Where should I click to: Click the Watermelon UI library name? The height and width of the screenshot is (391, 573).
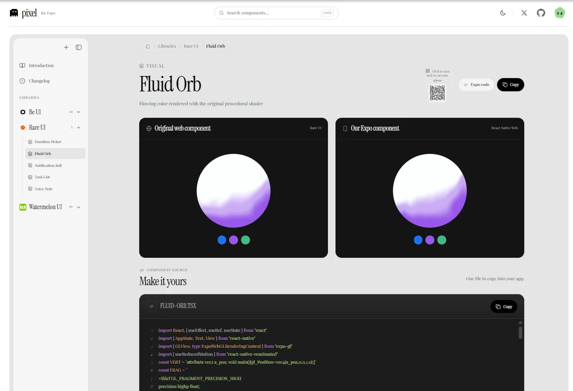click(45, 207)
